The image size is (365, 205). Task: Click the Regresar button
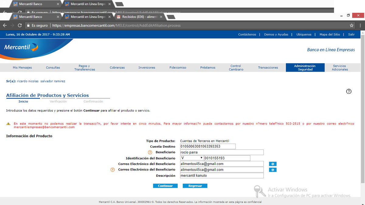[195, 186]
